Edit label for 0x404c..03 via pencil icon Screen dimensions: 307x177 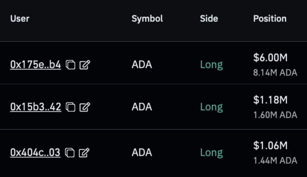(84, 152)
